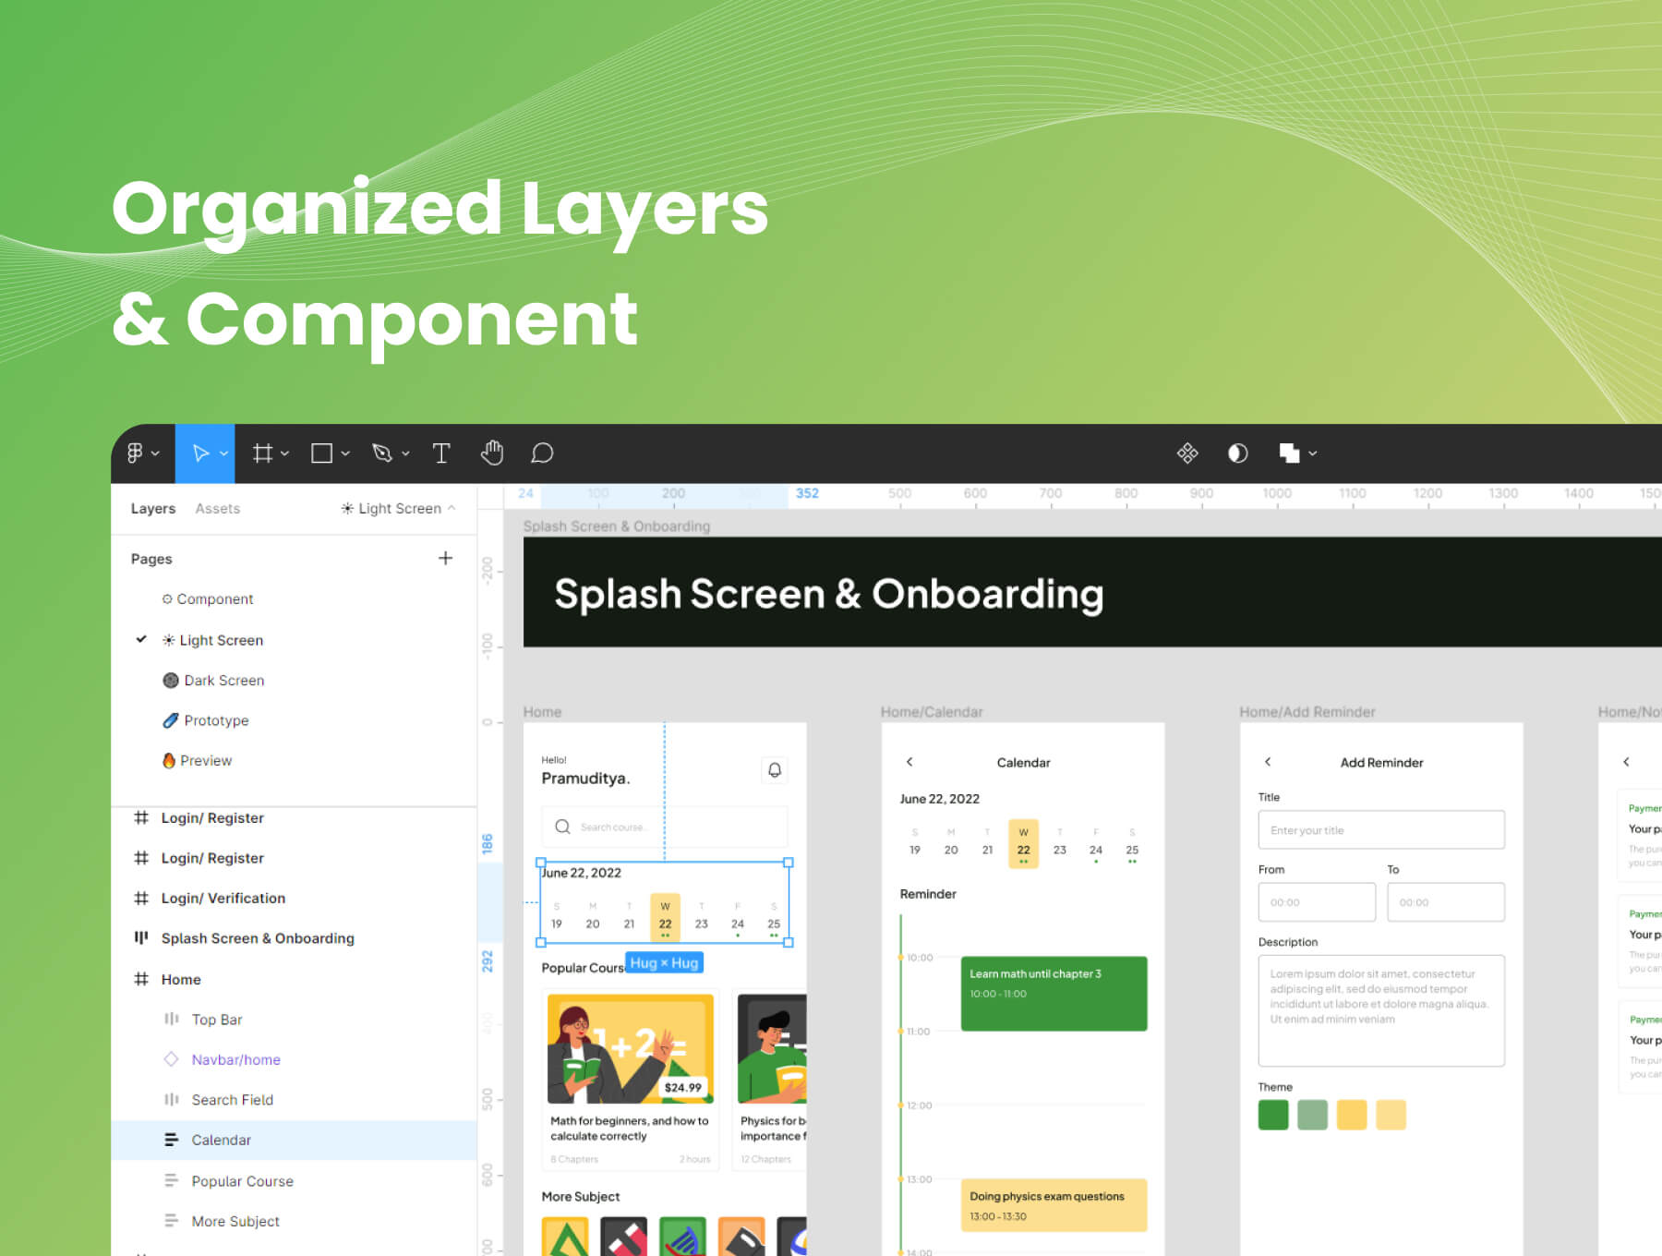Image resolution: width=1662 pixels, height=1256 pixels.
Task: Click the Enter your title field
Action: [1380, 830]
